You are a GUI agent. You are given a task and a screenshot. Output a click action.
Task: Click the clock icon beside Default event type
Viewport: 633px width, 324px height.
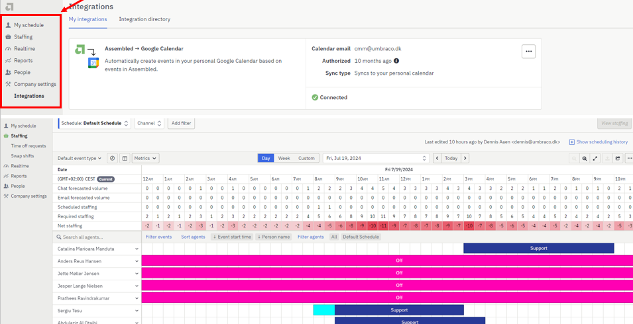(112, 159)
